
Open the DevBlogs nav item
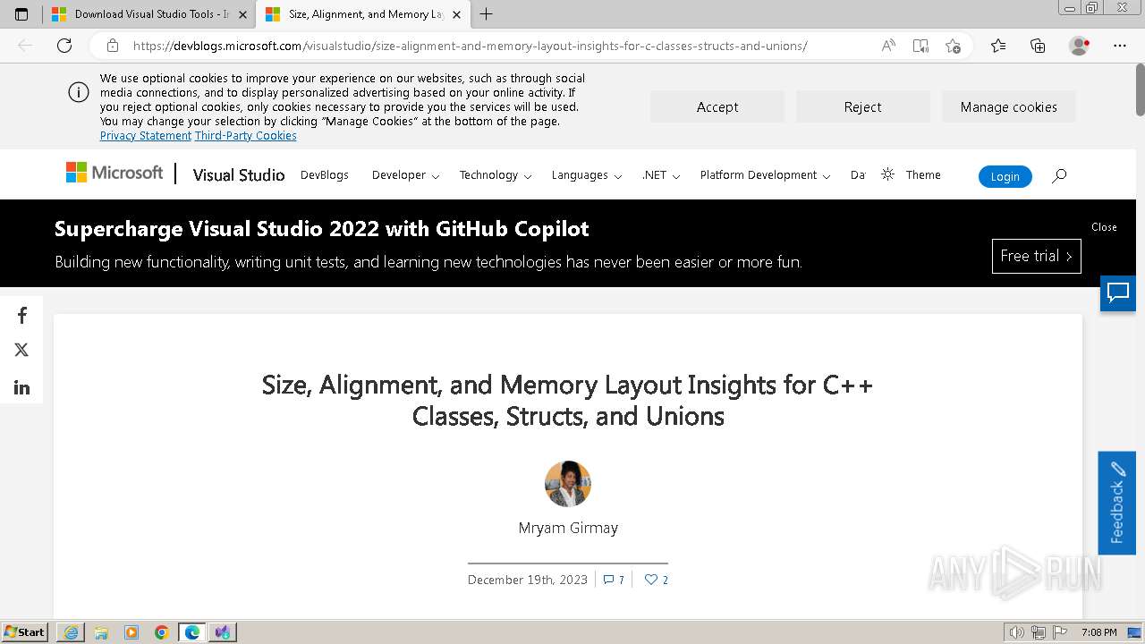(325, 175)
